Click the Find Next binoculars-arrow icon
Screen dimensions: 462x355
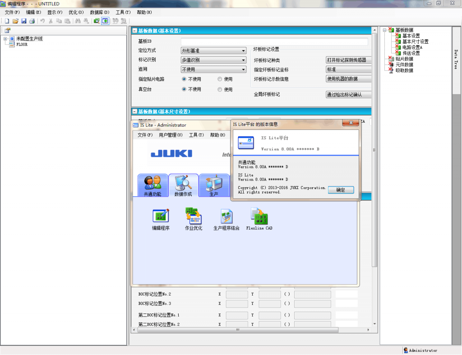(x=86, y=21)
